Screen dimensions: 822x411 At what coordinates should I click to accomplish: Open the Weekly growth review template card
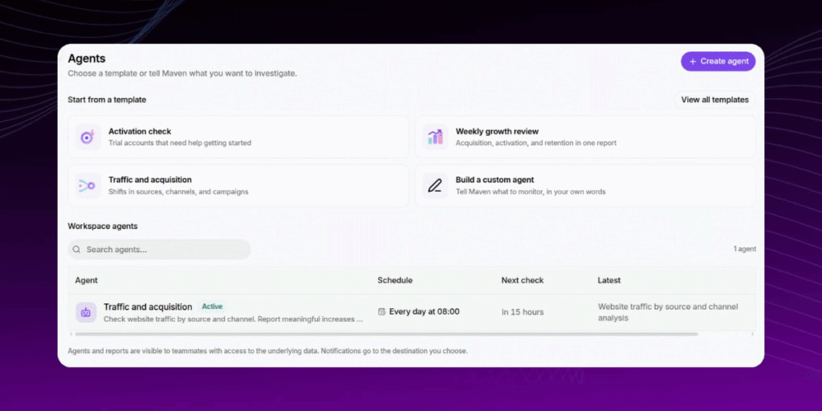click(585, 136)
